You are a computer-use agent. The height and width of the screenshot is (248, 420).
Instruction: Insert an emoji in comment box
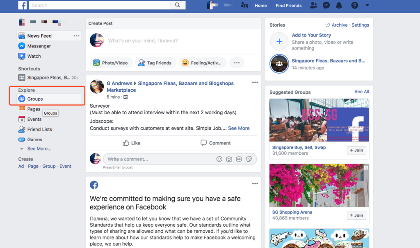[219, 159]
